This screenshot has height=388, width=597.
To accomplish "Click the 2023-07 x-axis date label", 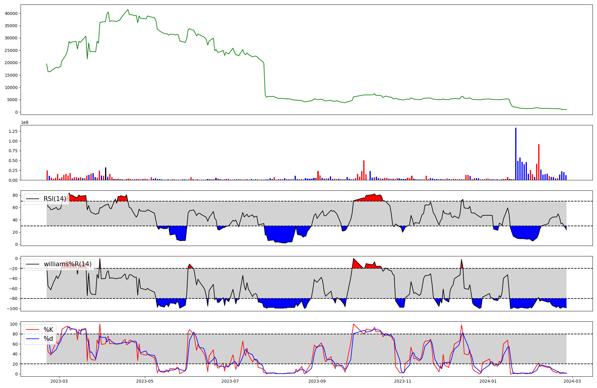I will tap(230, 381).
